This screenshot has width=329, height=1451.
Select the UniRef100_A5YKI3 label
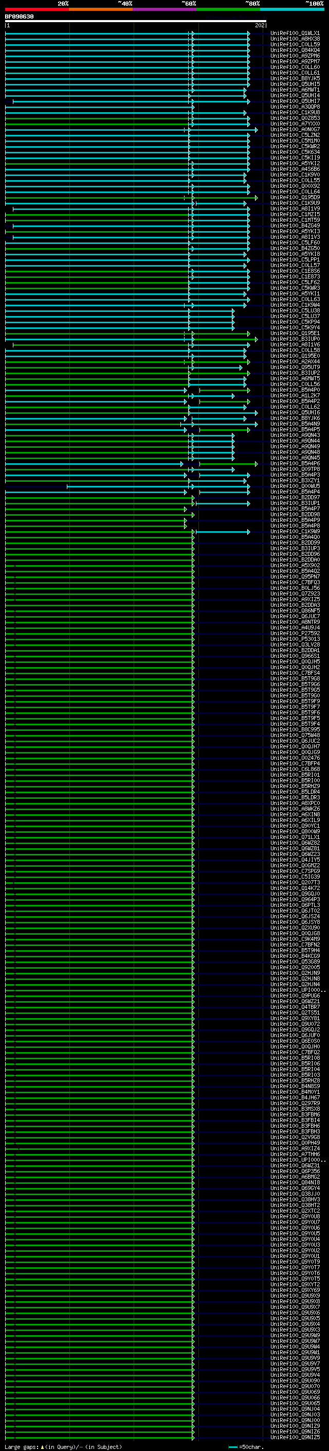pyautogui.click(x=295, y=232)
